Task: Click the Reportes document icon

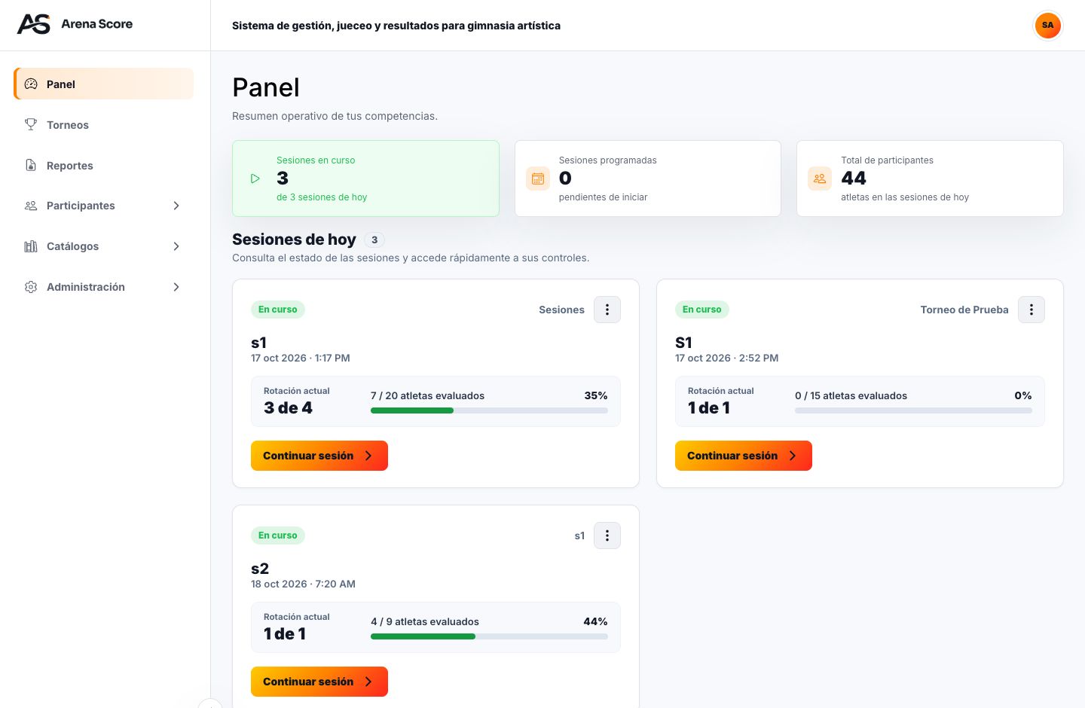Action: point(31,165)
